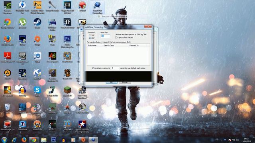Open the Counter-Strike Global Offensive shortcut
255x143 pixels.
coord(37,7)
